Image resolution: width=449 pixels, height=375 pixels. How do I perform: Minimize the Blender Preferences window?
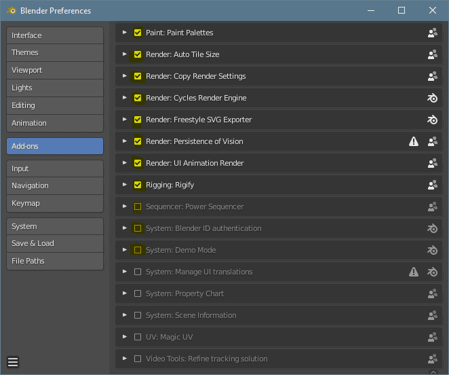[371, 11]
